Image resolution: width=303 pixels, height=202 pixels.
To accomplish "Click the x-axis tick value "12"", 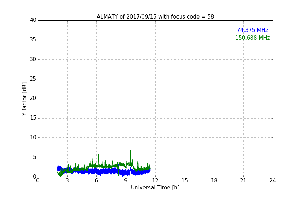I will pyautogui.click(x=155, y=181).
